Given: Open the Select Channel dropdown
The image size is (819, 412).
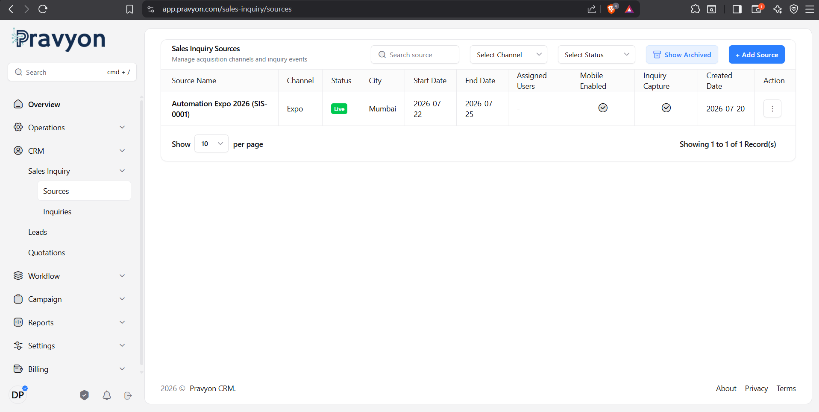Looking at the screenshot, I should click(508, 55).
